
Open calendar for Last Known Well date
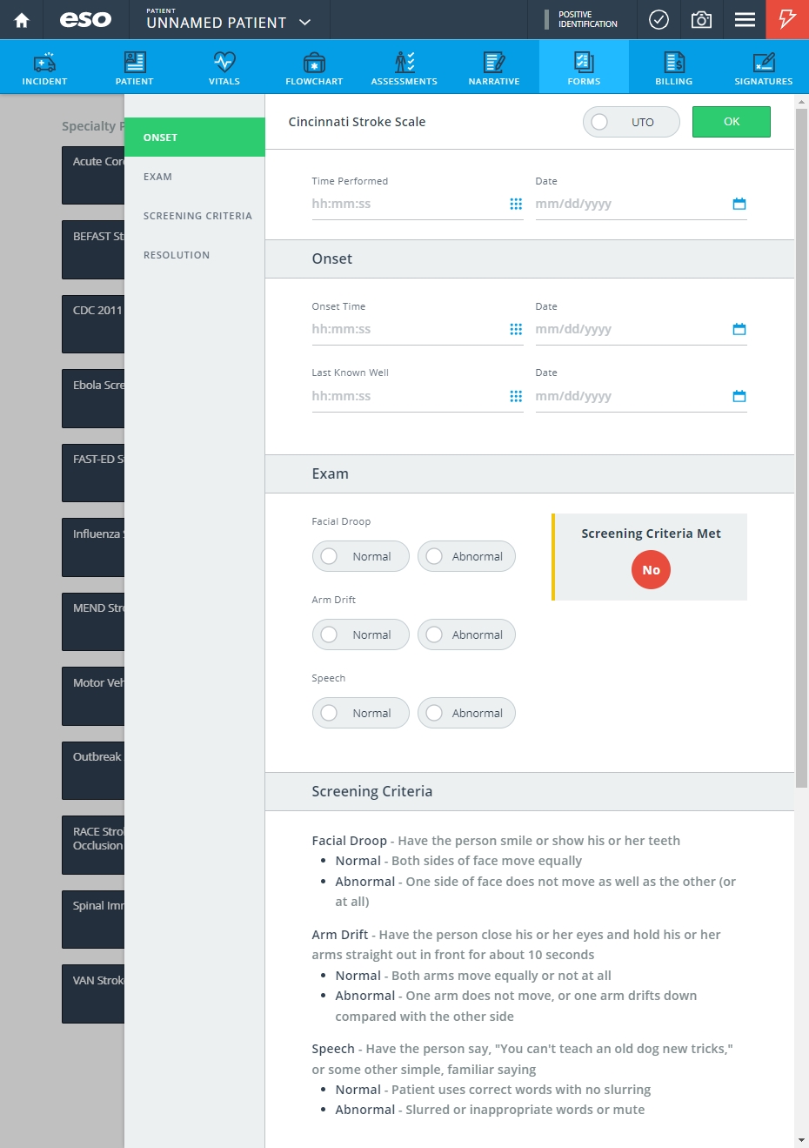coord(739,396)
